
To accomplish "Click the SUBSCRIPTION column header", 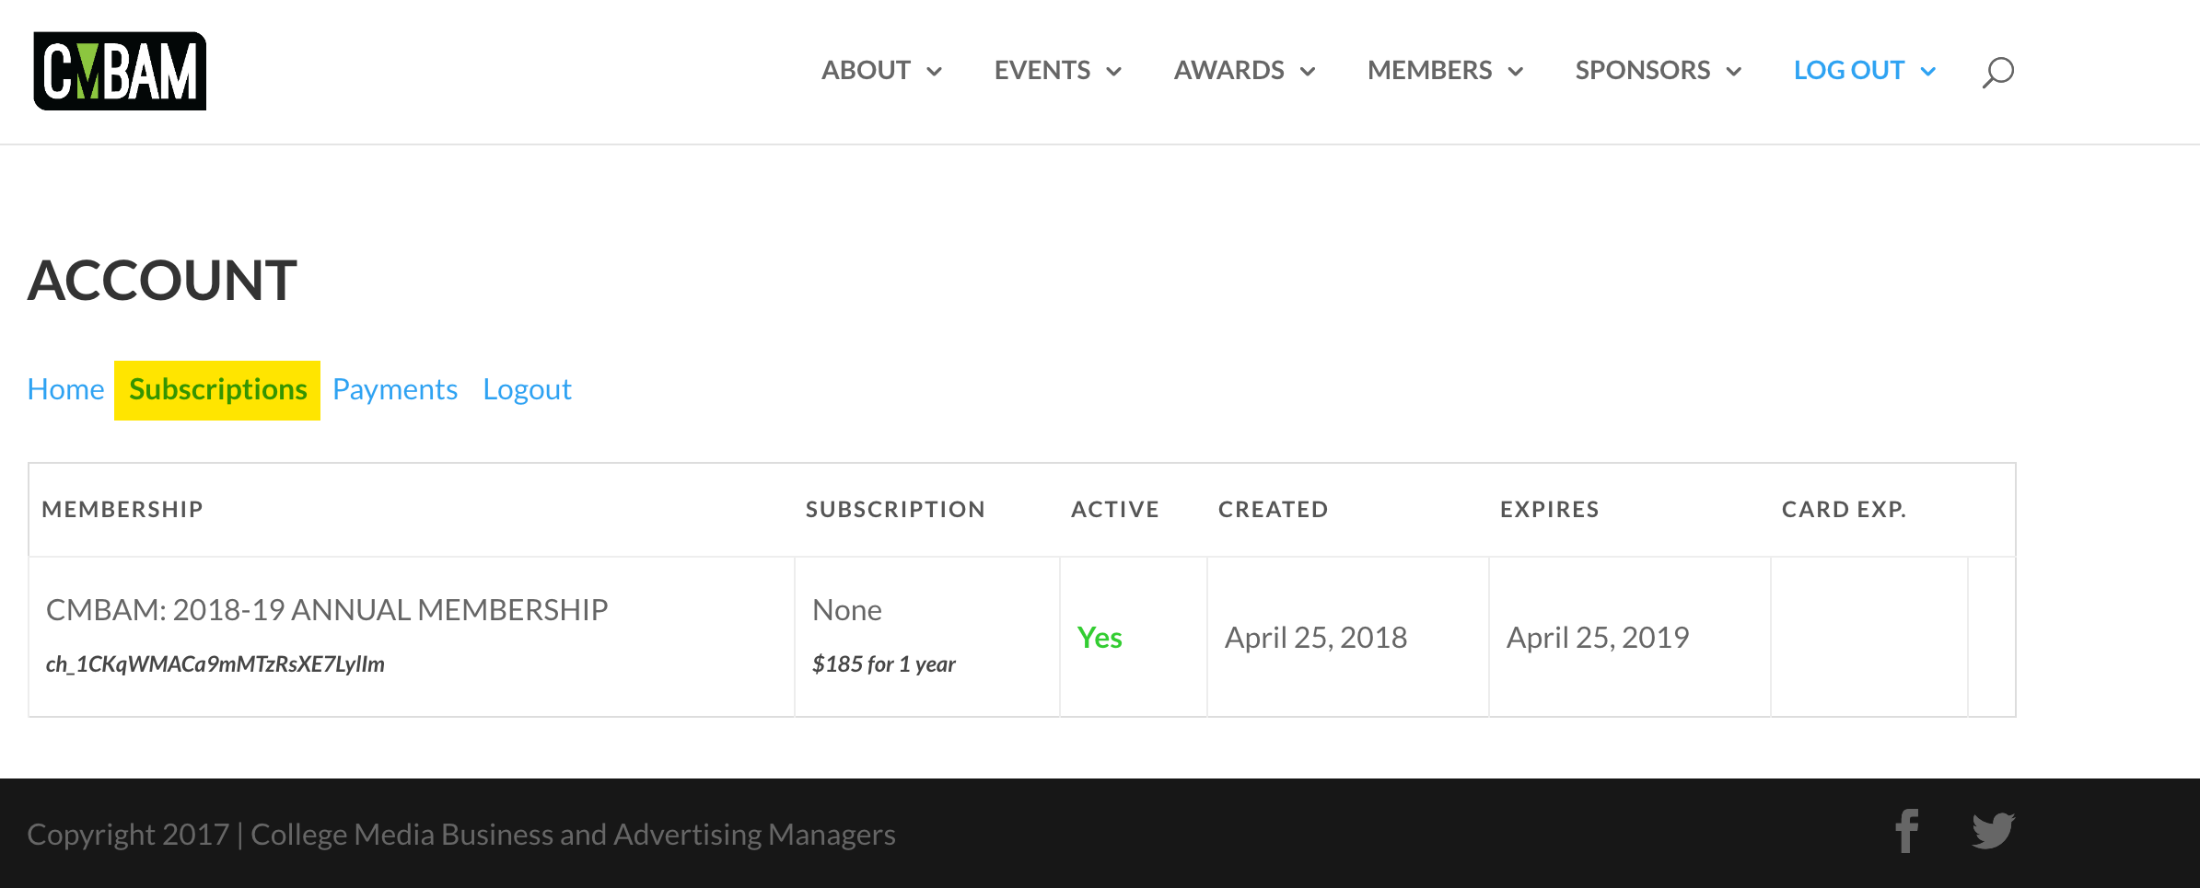I will click(x=895, y=510).
